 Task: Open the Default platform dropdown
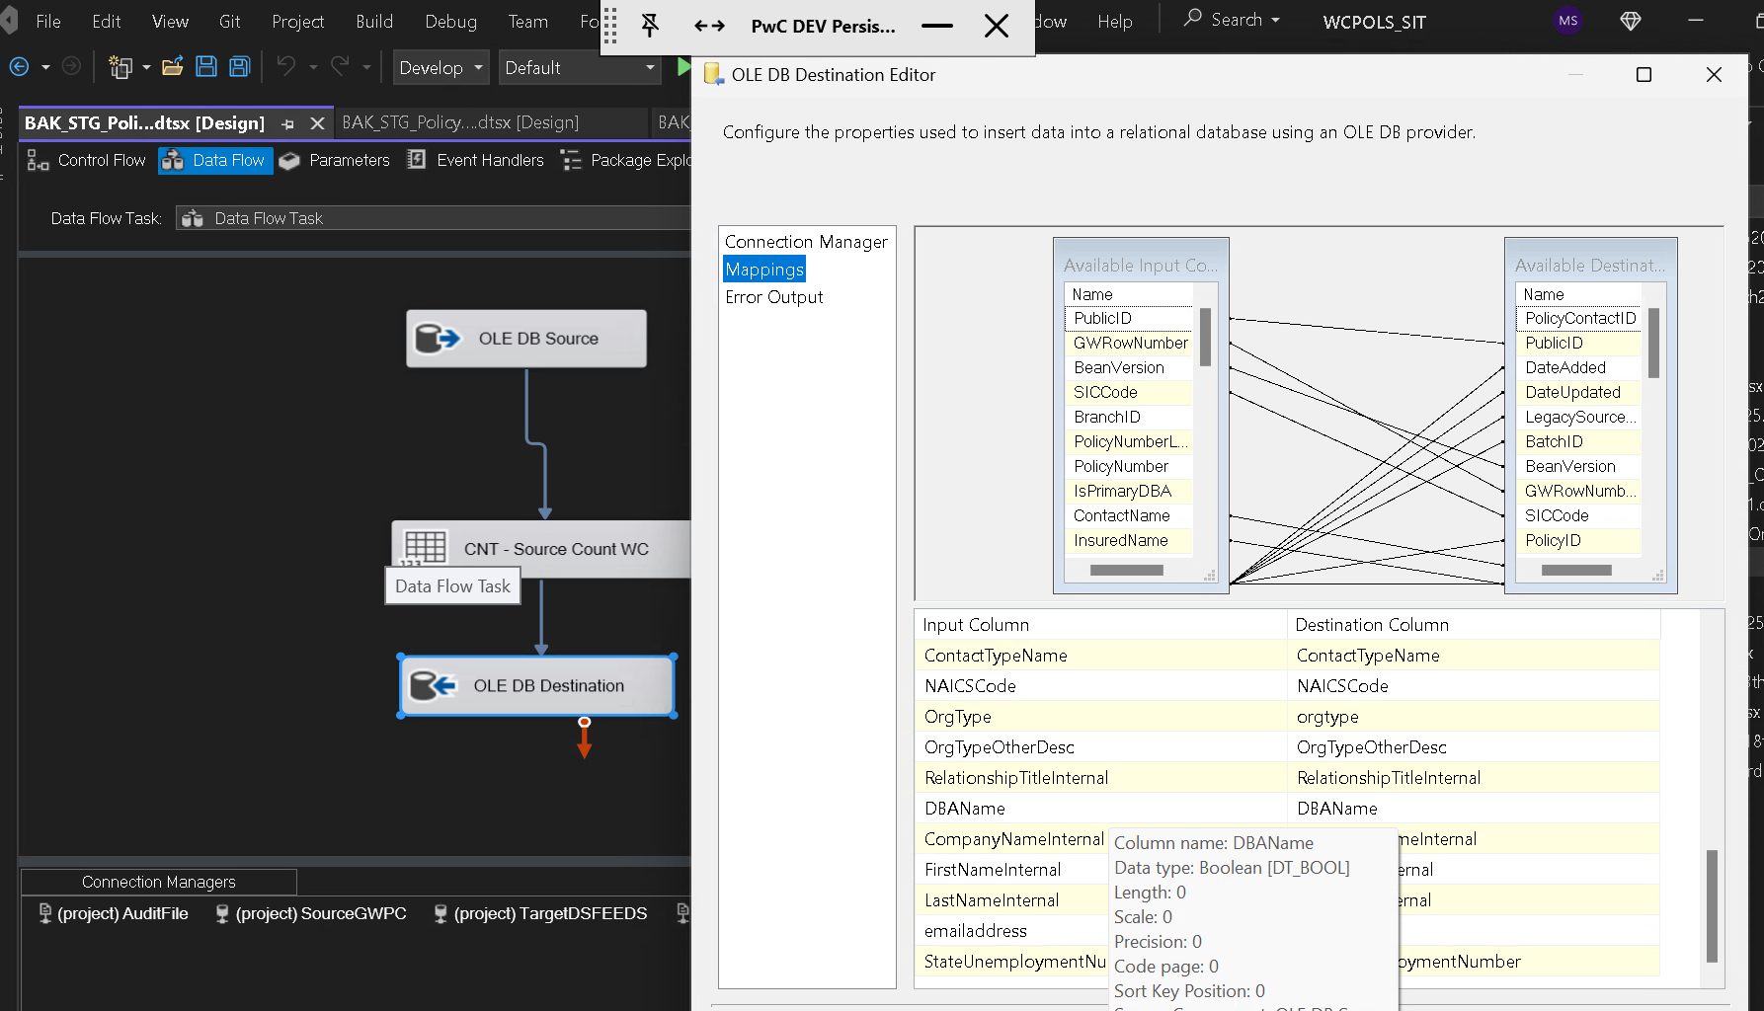click(580, 68)
